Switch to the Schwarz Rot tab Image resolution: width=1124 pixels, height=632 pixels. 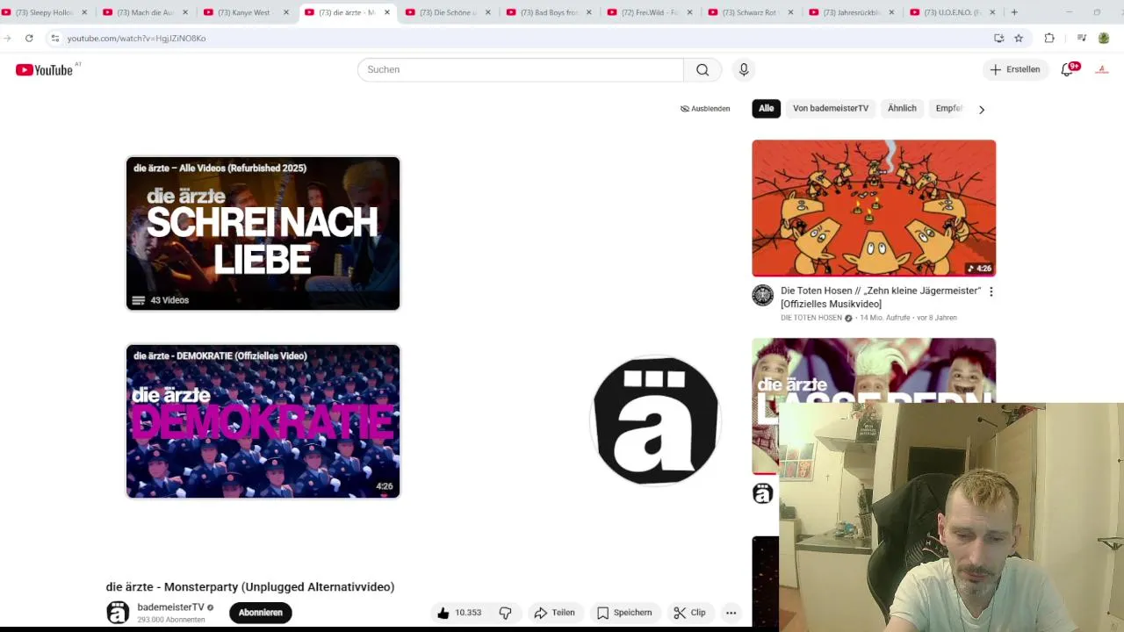(751, 12)
